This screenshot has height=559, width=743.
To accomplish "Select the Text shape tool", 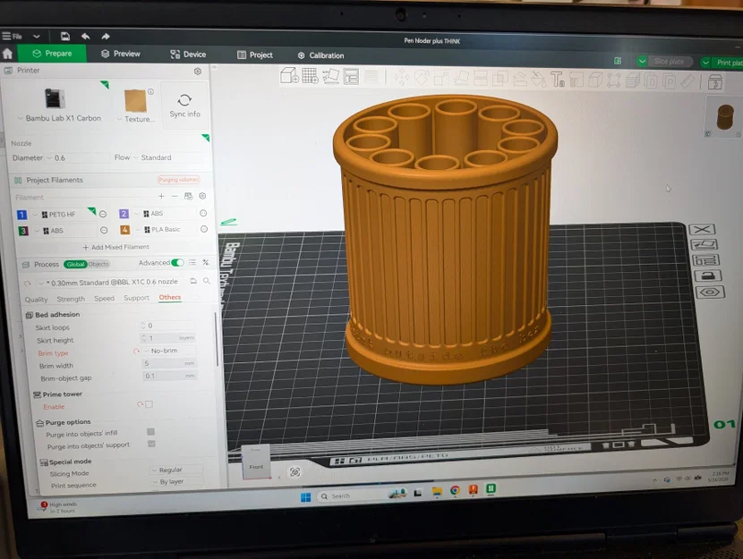I will coord(557,80).
